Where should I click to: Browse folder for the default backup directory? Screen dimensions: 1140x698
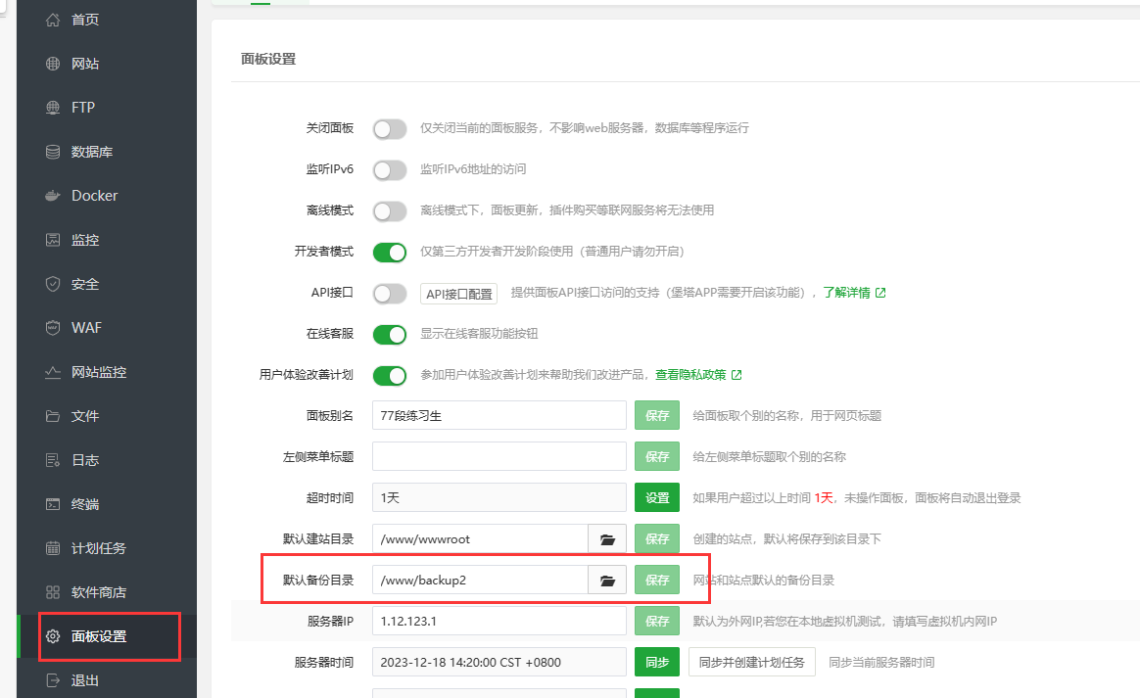click(x=607, y=580)
